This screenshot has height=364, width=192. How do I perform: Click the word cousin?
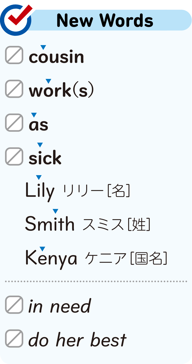(x=56, y=57)
